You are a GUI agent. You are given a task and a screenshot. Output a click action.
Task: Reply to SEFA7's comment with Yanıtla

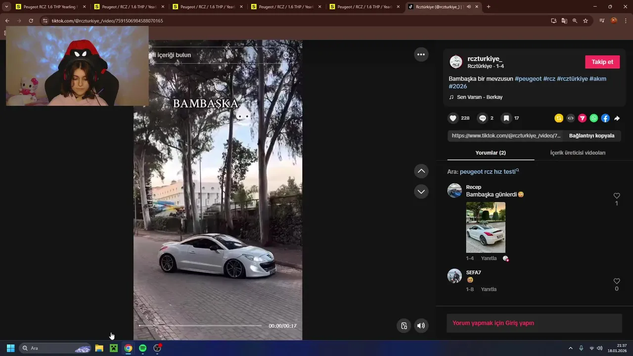pos(489,289)
